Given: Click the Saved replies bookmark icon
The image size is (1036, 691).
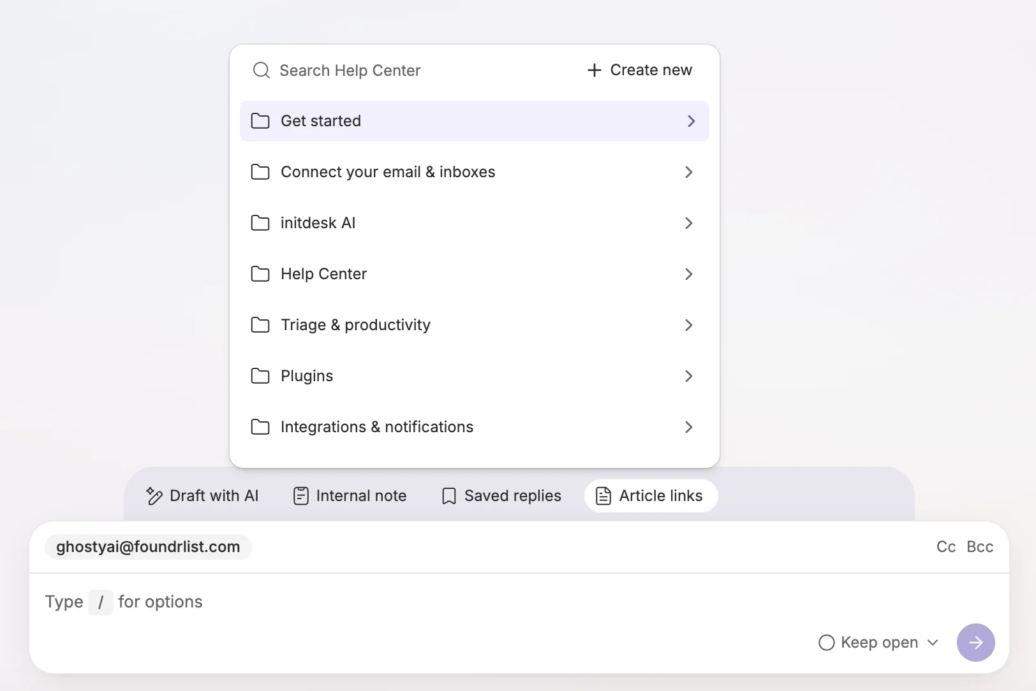Looking at the screenshot, I should tap(449, 496).
